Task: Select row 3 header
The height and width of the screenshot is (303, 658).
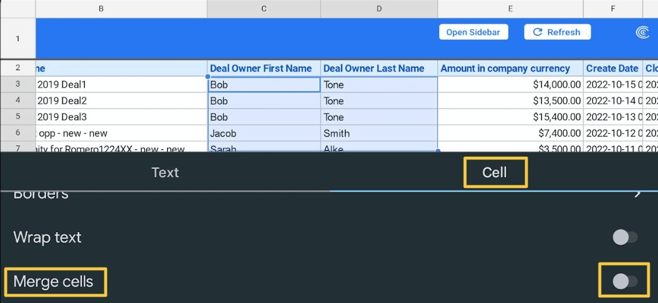Action: [18, 84]
